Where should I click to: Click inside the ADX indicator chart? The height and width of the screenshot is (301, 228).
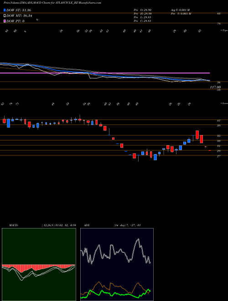117,265
